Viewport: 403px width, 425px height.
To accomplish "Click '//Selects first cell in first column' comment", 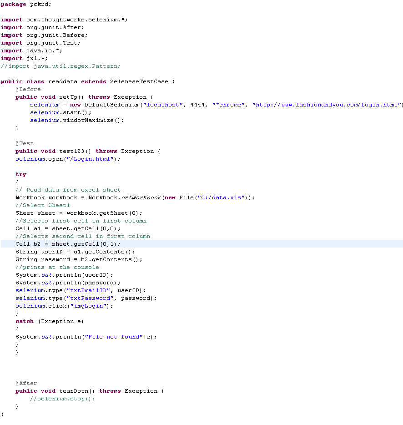I will pos(81,221).
